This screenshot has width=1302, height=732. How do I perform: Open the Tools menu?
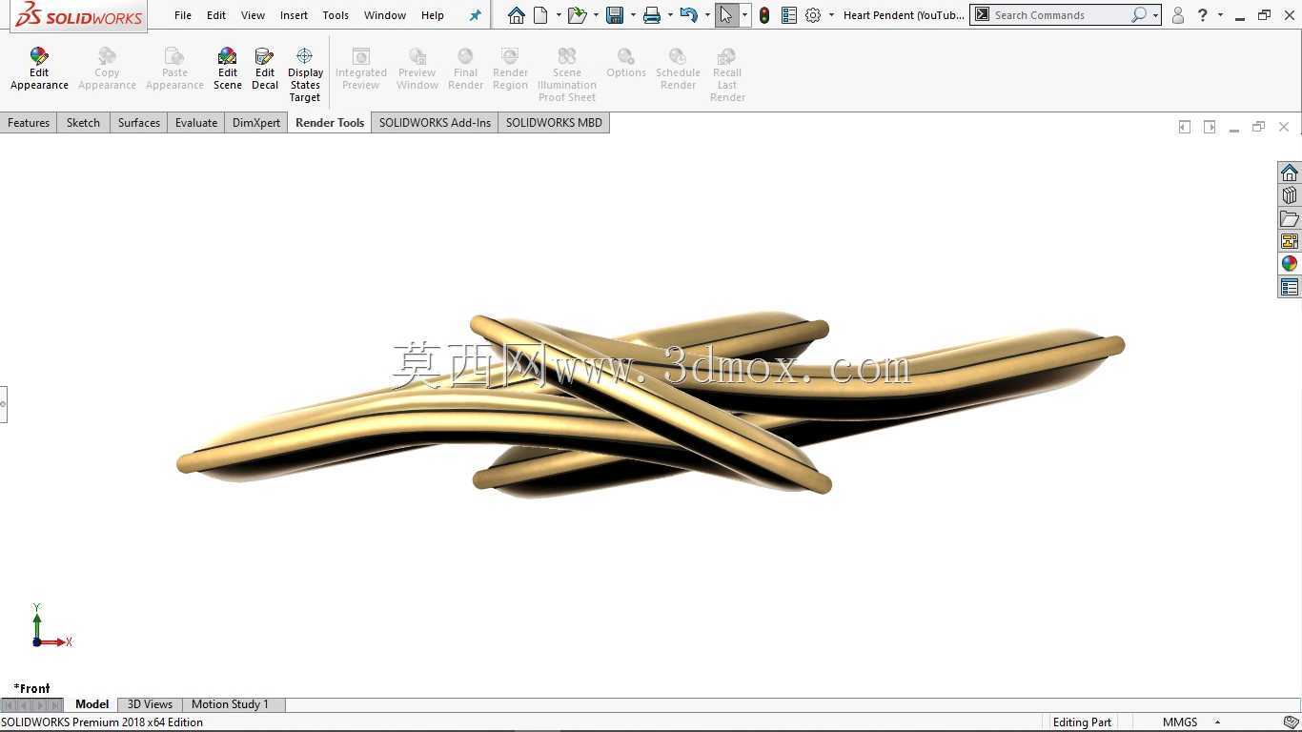(336, 15)
